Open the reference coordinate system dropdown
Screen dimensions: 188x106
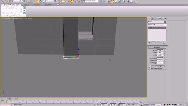50,1
